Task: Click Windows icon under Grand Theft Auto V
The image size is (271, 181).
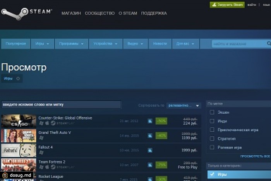Action: (41, 138)
